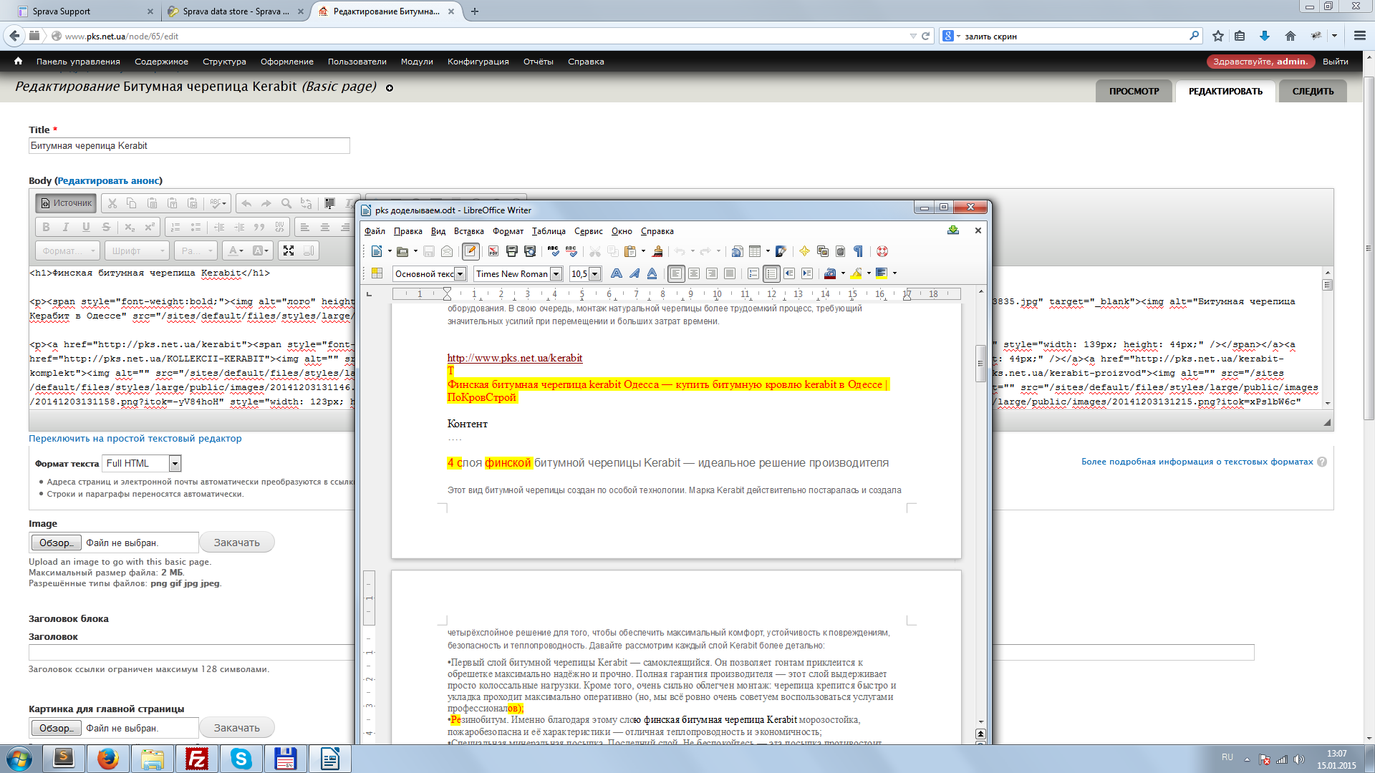The image size is (1375, 773).
Task: Open Data Sources icon in Writer toolbar
Action: tap(840, 251)
